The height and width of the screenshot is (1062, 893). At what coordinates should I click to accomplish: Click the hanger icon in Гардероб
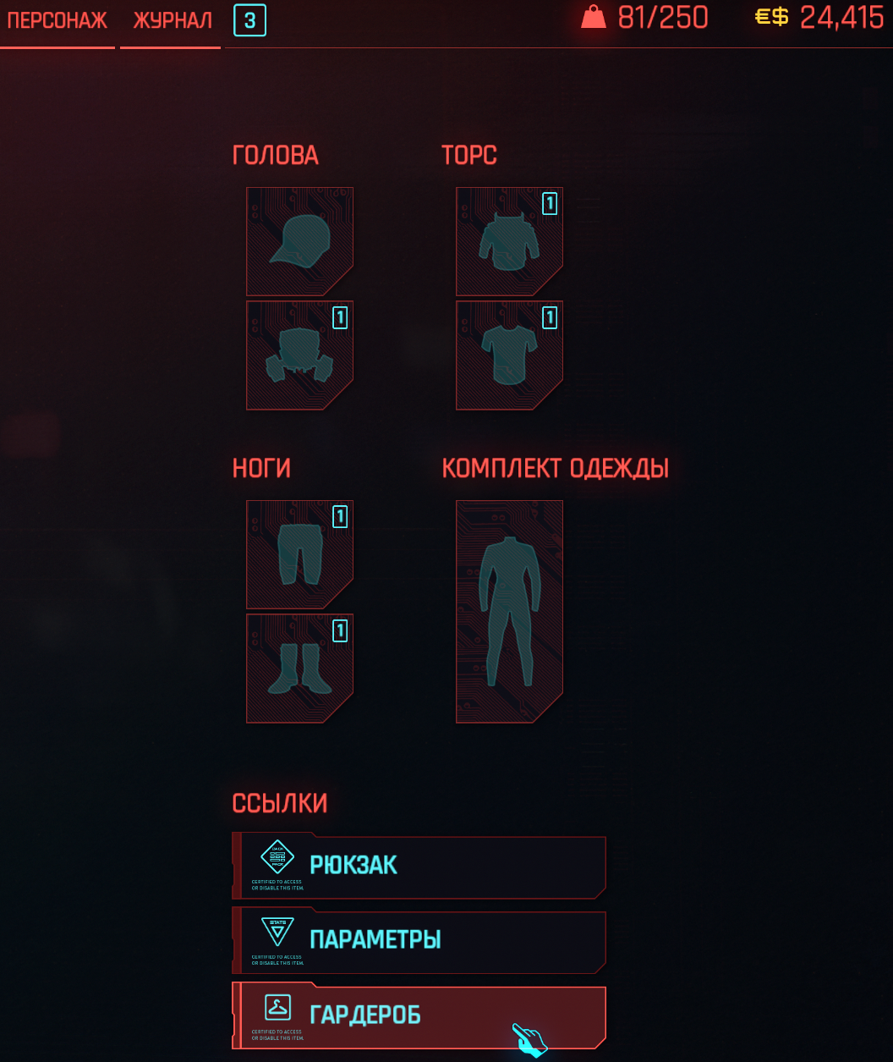277,1007
